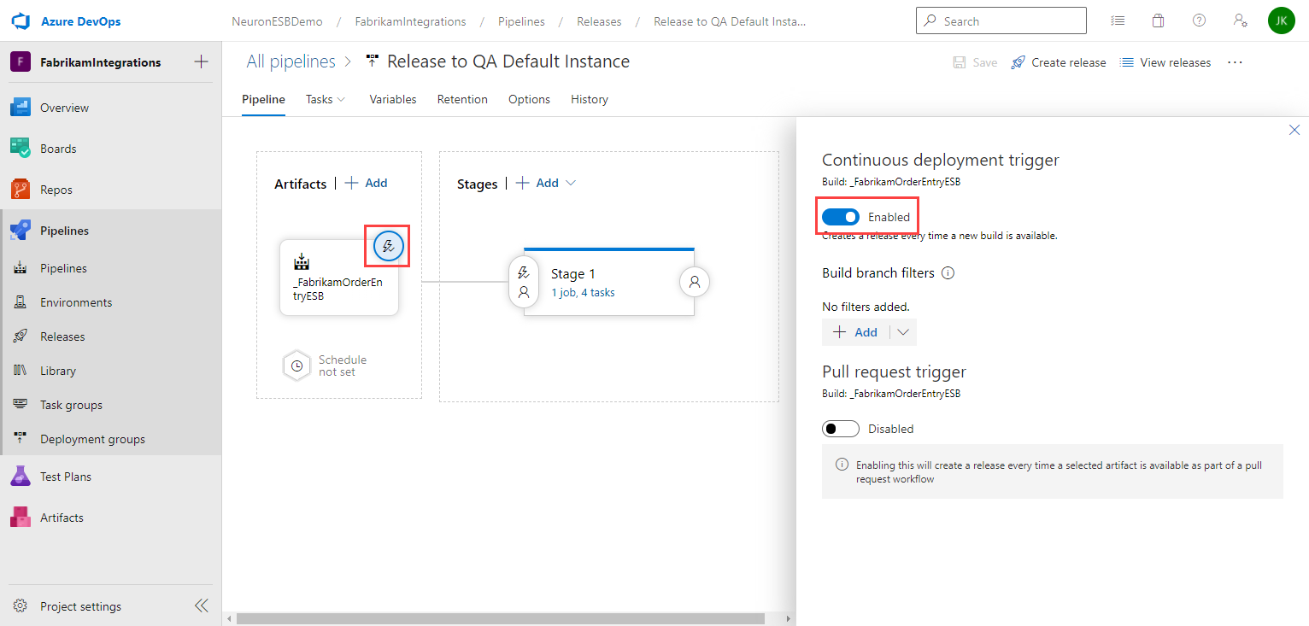Click Create release
Image resolution: width=1309 pixels, height=626 pixels.
click(x=1058, y=62)
